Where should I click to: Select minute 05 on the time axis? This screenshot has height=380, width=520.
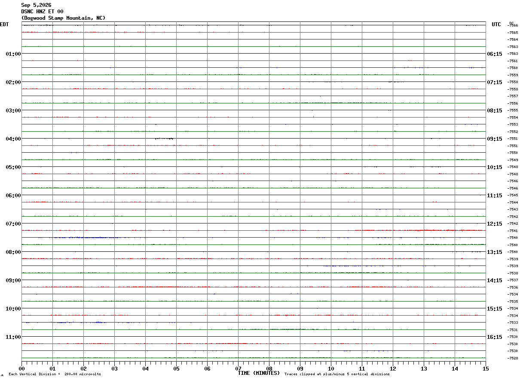176,368
